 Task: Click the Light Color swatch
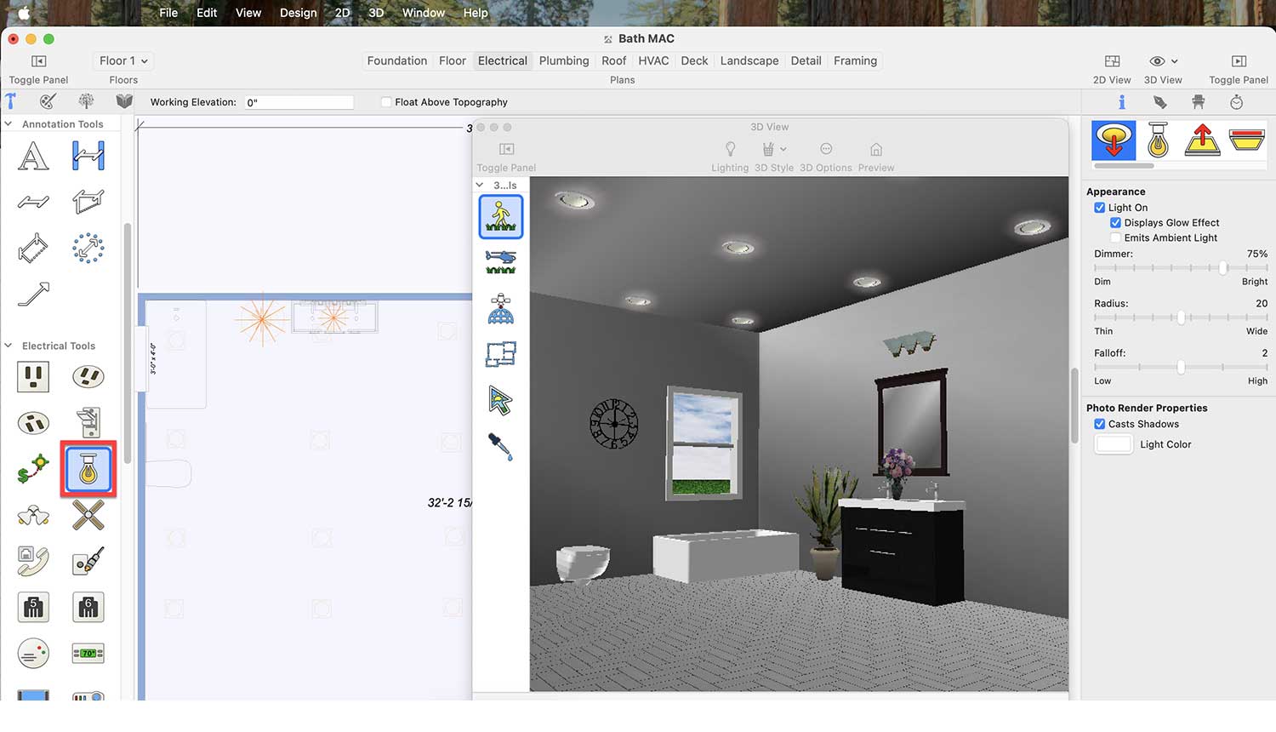(1114, 444)
